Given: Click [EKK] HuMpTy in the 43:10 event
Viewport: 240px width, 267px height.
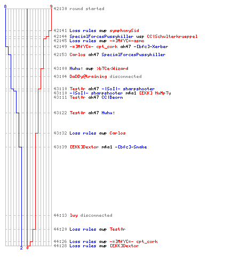Looking at the screenshot, I should pos(155,93).
